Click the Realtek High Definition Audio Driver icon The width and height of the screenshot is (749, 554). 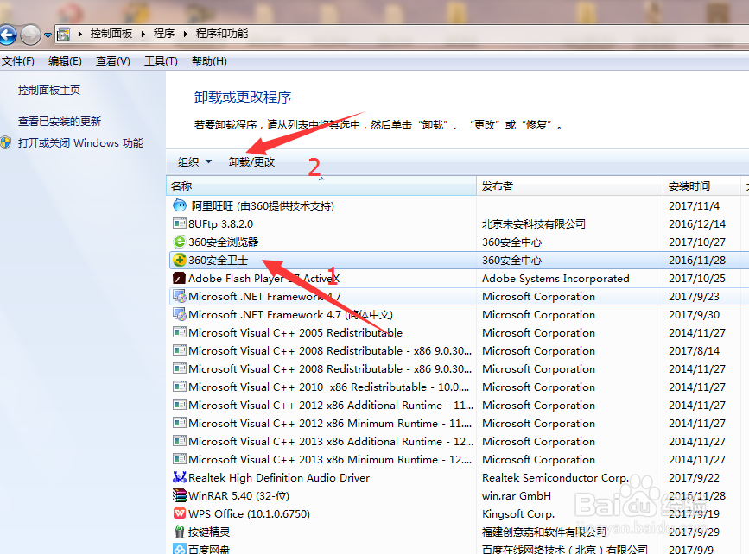pos(180,477)
